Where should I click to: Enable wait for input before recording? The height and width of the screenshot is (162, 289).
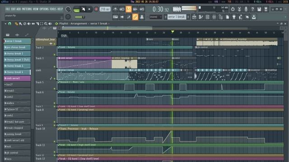(x=122, y=9)
